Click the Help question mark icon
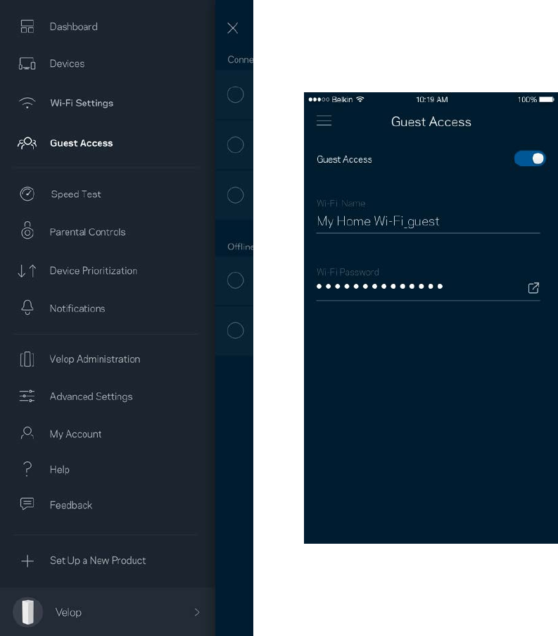The height and width of the screenshot is (636, 558). 27,469
